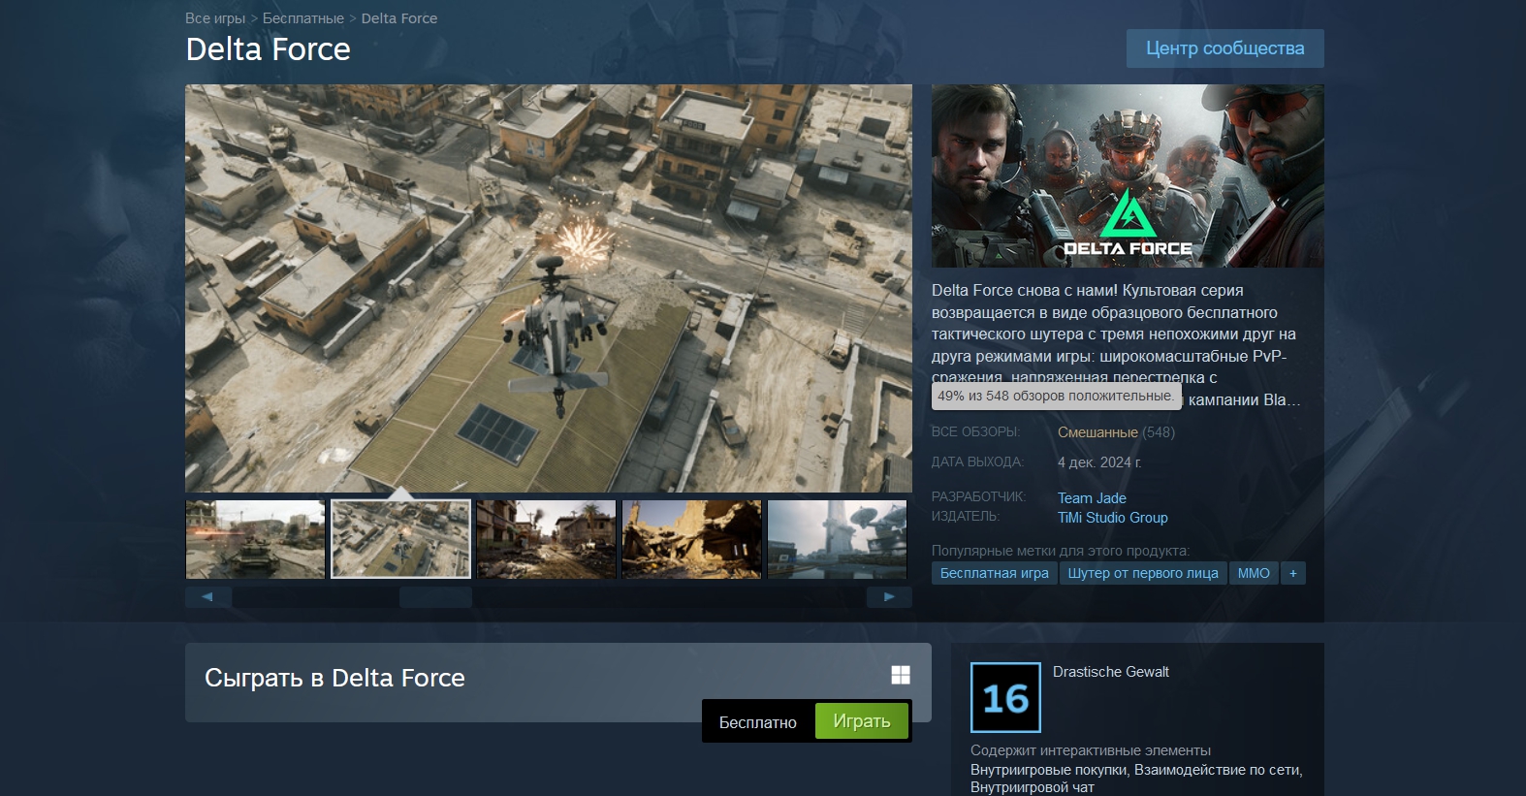
Task: Click the main helicopter screenshot
Action: coord(549,288)
